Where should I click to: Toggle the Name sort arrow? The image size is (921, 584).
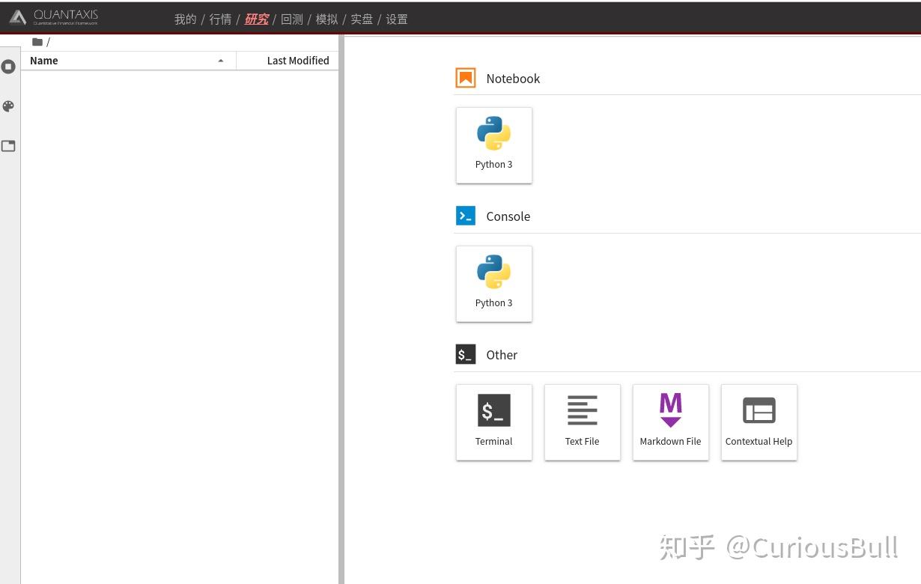click(221, 61)
